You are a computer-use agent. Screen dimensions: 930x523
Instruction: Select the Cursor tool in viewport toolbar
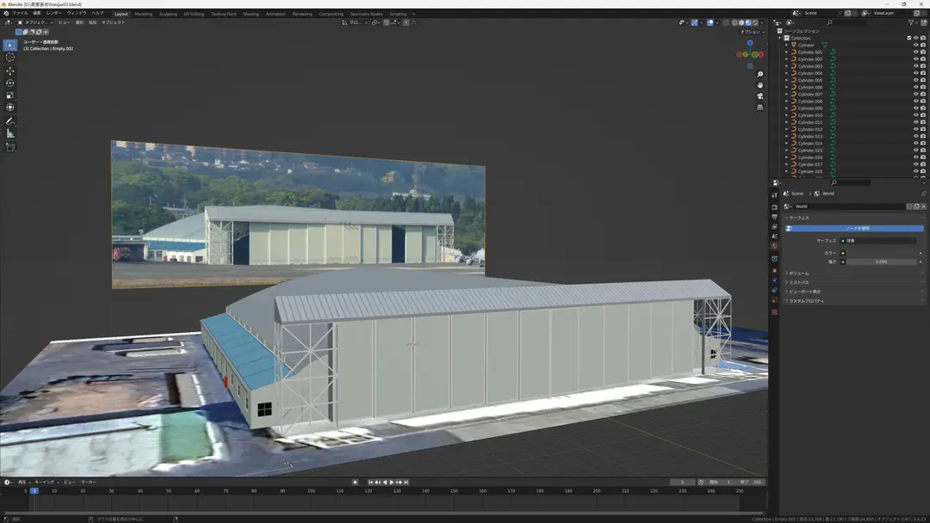pyautogui.click(x=10, y=58)
